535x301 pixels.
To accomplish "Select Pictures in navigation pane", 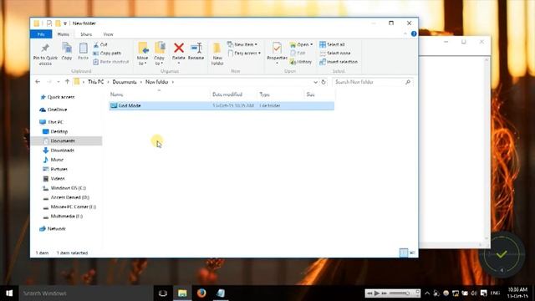I will click(x=59, y=169).
